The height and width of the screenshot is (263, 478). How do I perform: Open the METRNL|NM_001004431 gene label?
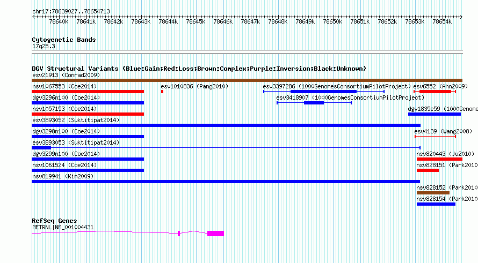pos(63,228)
